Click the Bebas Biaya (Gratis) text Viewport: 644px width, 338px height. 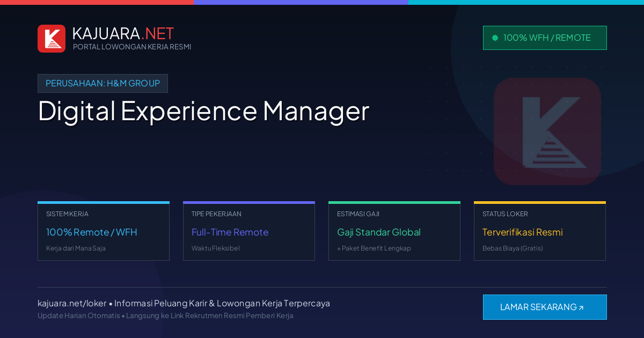[513, 248]
